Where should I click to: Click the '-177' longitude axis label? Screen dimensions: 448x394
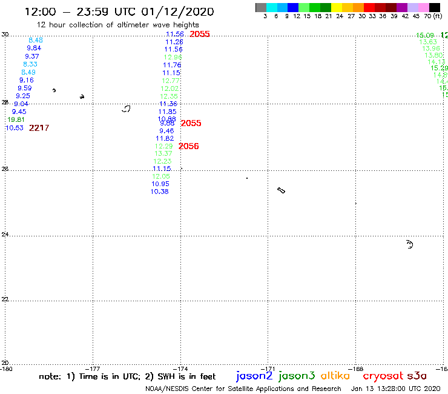(x=93, y=369)
